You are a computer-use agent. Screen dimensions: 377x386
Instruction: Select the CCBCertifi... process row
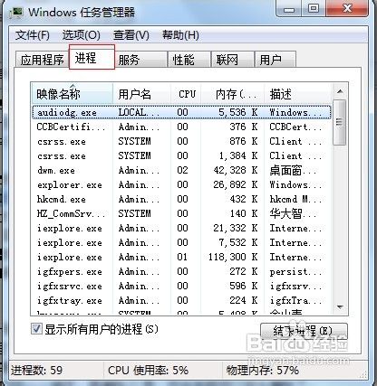(181, 127)
